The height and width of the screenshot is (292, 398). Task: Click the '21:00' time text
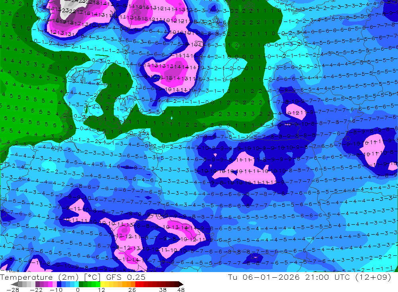point(318,277)
